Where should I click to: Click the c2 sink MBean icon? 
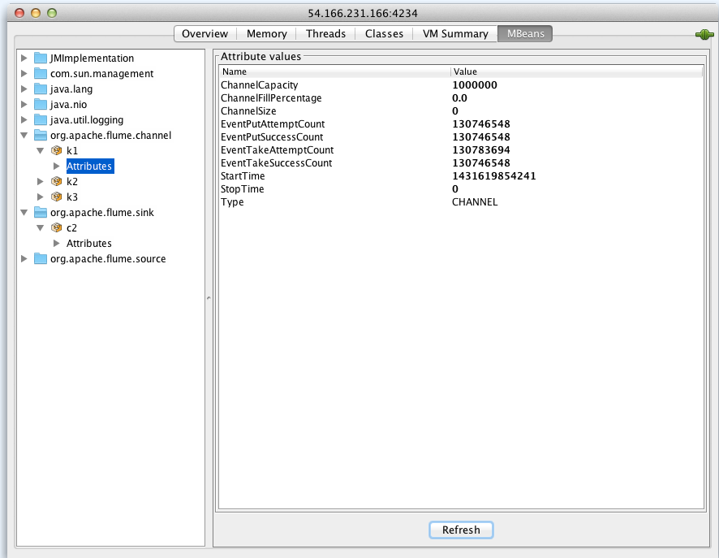(57, 228)
